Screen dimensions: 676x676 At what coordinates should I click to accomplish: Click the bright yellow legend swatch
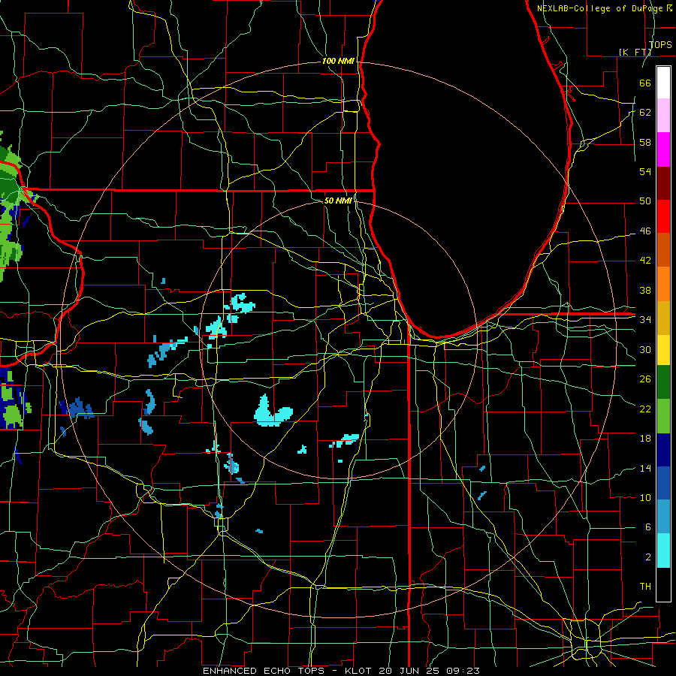[x=663, y=349]
